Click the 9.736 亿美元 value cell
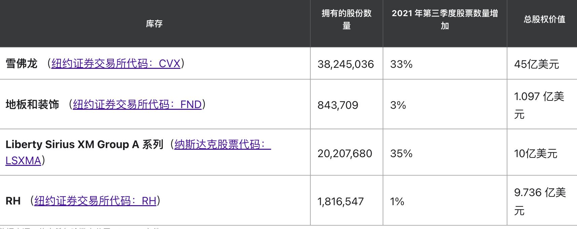The image size is (577, 229). (540, 201)
